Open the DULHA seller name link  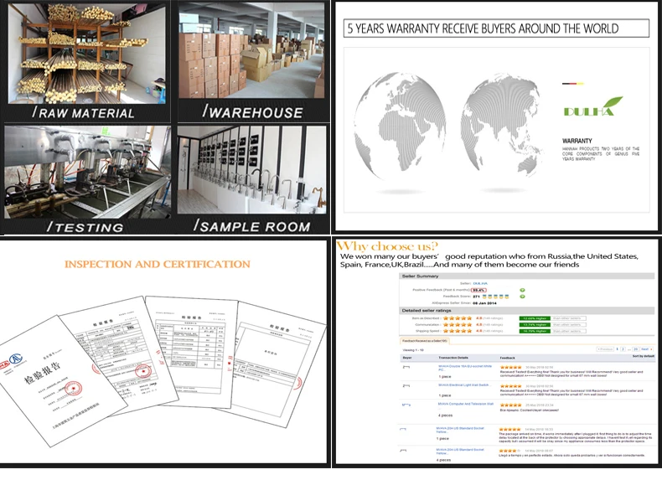coord(480,283)
